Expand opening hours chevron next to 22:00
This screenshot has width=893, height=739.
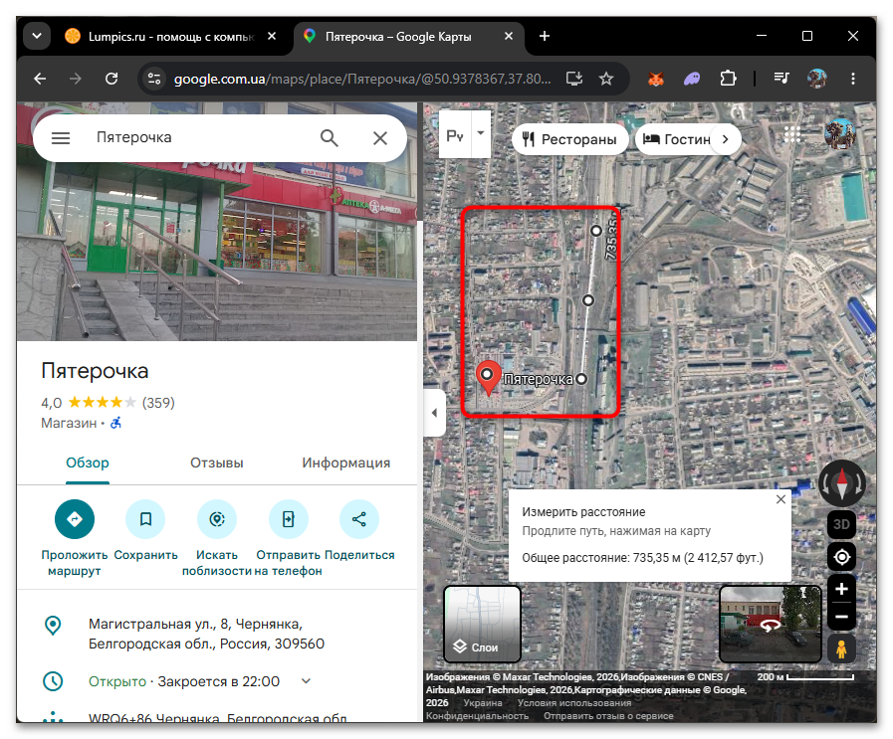(306, 681)
